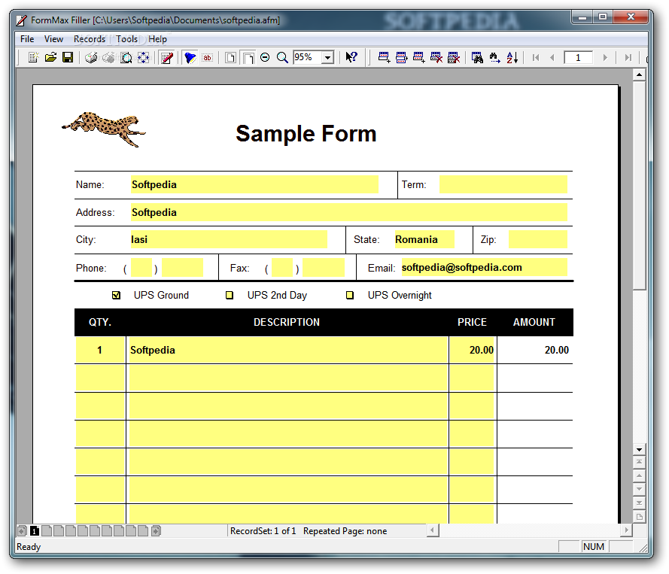Click the New form icon

tap(33, 57)
